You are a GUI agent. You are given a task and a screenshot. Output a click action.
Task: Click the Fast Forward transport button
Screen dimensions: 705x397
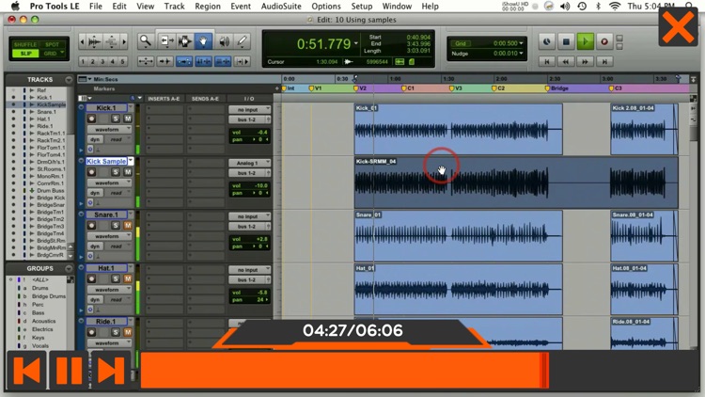click(x=585, y=62)
